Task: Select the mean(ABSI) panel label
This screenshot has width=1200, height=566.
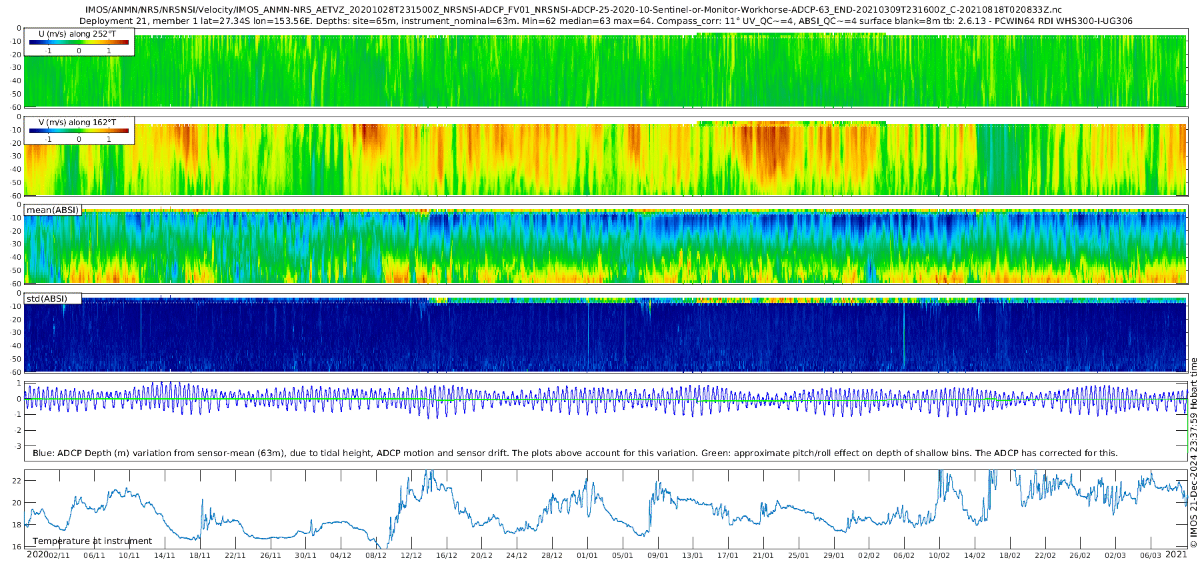Action: (53, 210)
